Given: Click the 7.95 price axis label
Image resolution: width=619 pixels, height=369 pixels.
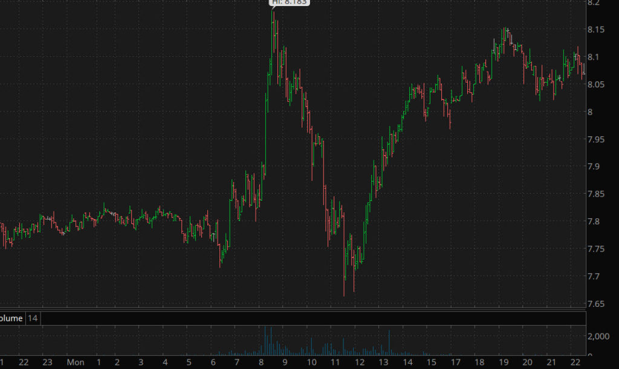Looking at the screenshot, I should click(596, 139).
